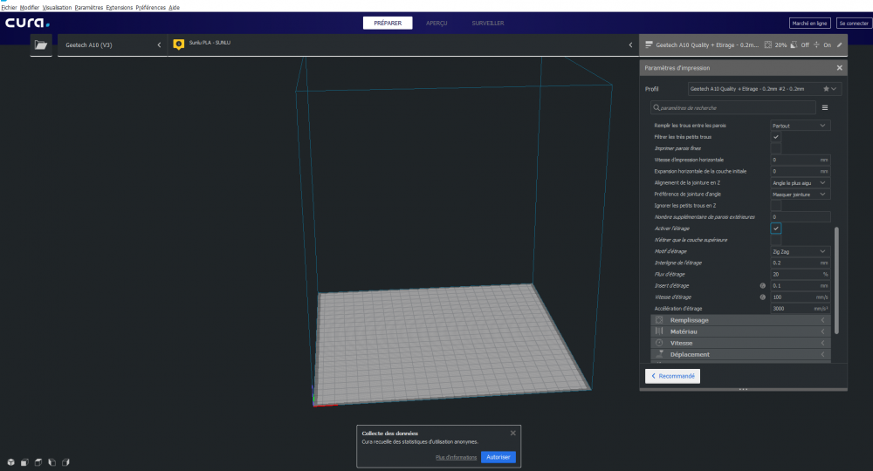This screenshot has height=471, width=873.
Task: Select the 3D perspective view cube icon
Action: pos(10,462)
